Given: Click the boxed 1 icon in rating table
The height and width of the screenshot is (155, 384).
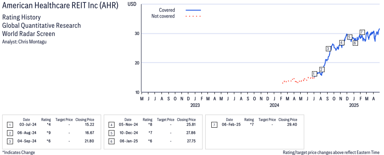Looking at the screenshot, I should click(10, 125).
